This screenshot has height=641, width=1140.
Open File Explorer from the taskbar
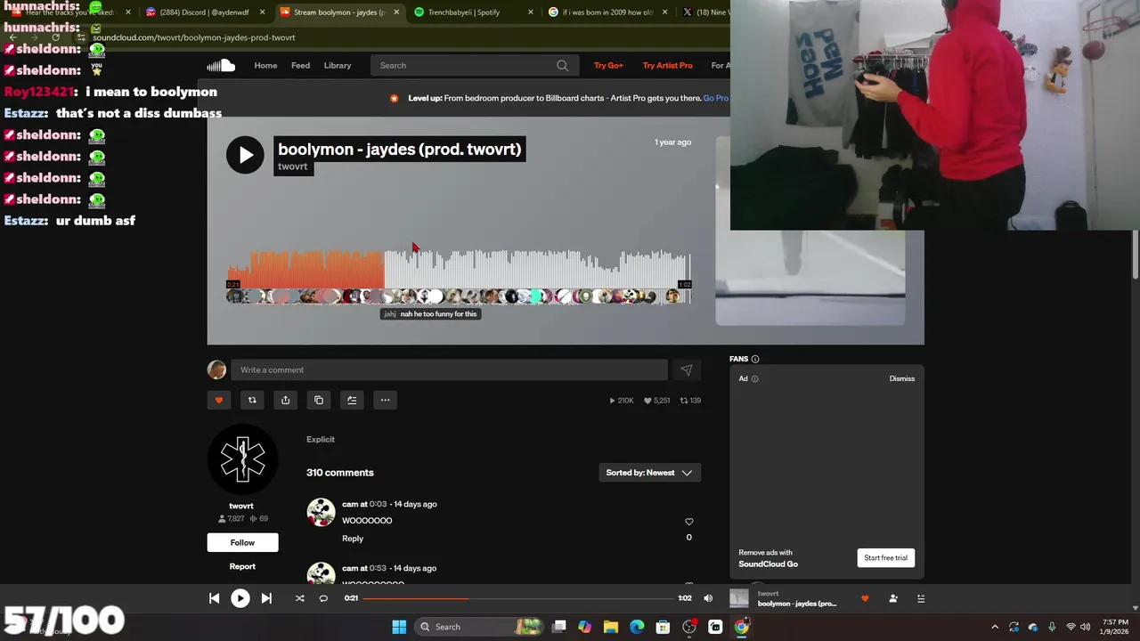coord(610,627)
